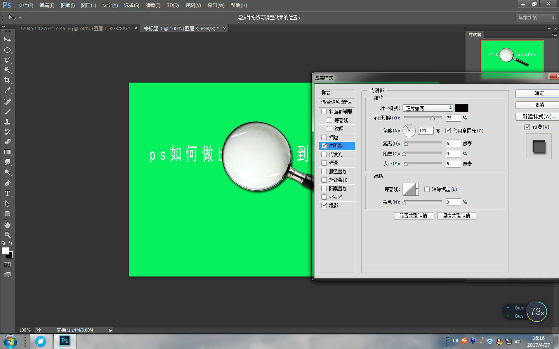Toggle the 使用全局光 checkbox
This screenshot has height=349, width=559.
click(x=448, y=131)
